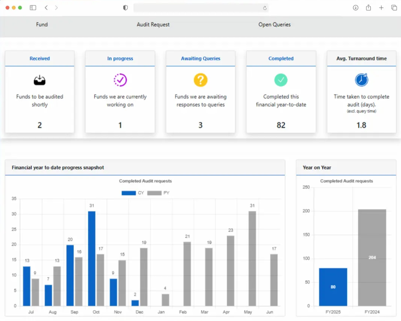The image size is (401, 321).
Task: Click the Share icon in toolbar
Action: click(368, 8)
